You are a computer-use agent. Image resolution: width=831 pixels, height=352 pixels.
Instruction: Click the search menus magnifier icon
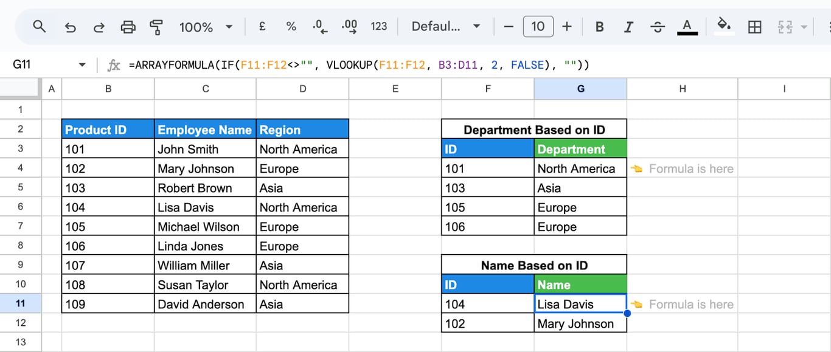point(40,27)
